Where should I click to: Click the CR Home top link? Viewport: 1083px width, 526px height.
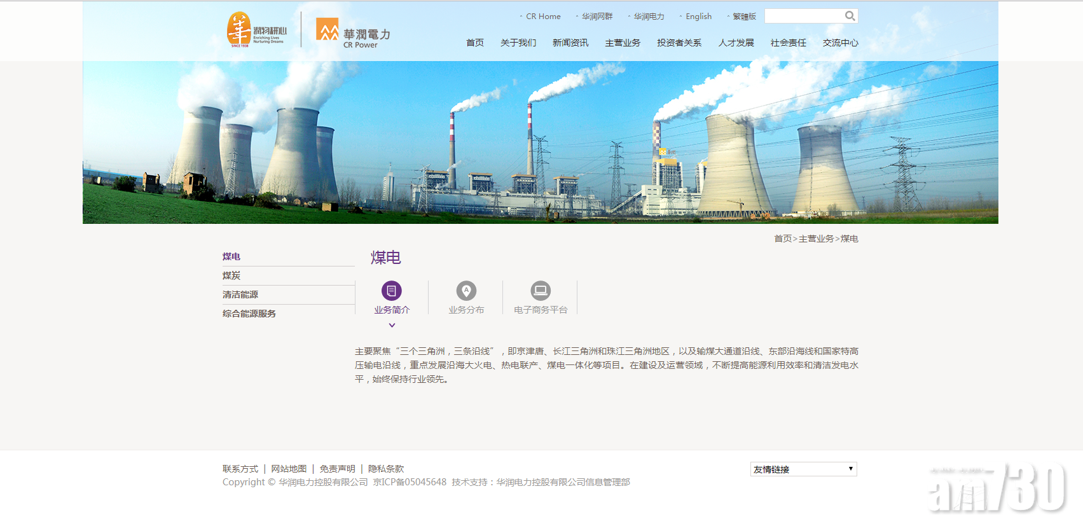point(543,17)
